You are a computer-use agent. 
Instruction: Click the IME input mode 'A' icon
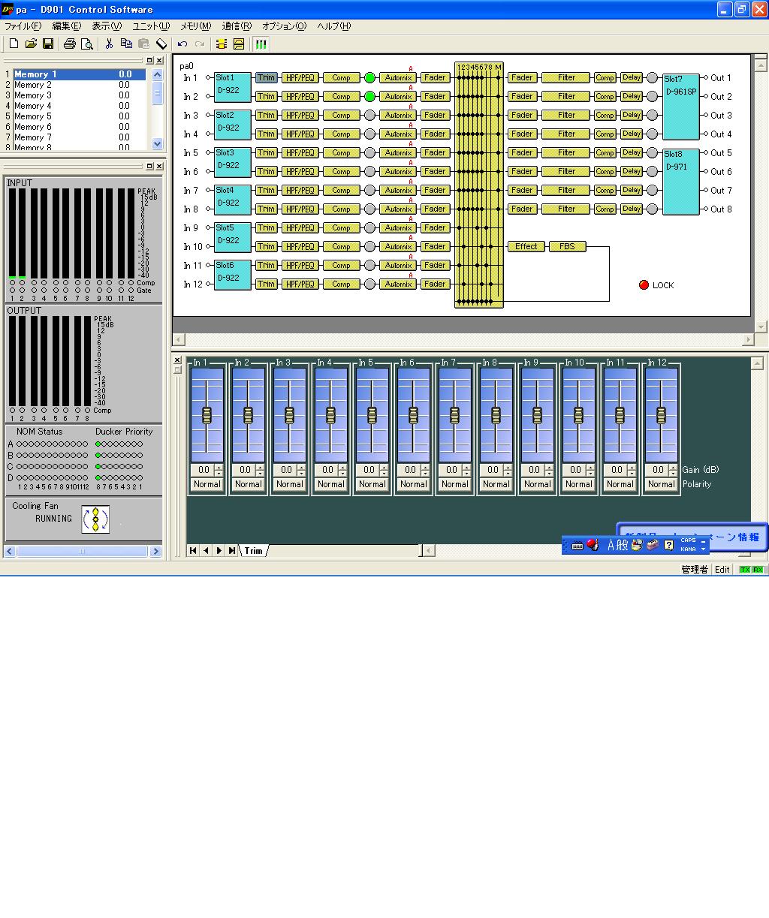[x=611, y=545]
